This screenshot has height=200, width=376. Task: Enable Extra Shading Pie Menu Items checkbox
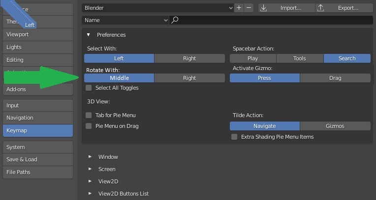pos(234,137)
